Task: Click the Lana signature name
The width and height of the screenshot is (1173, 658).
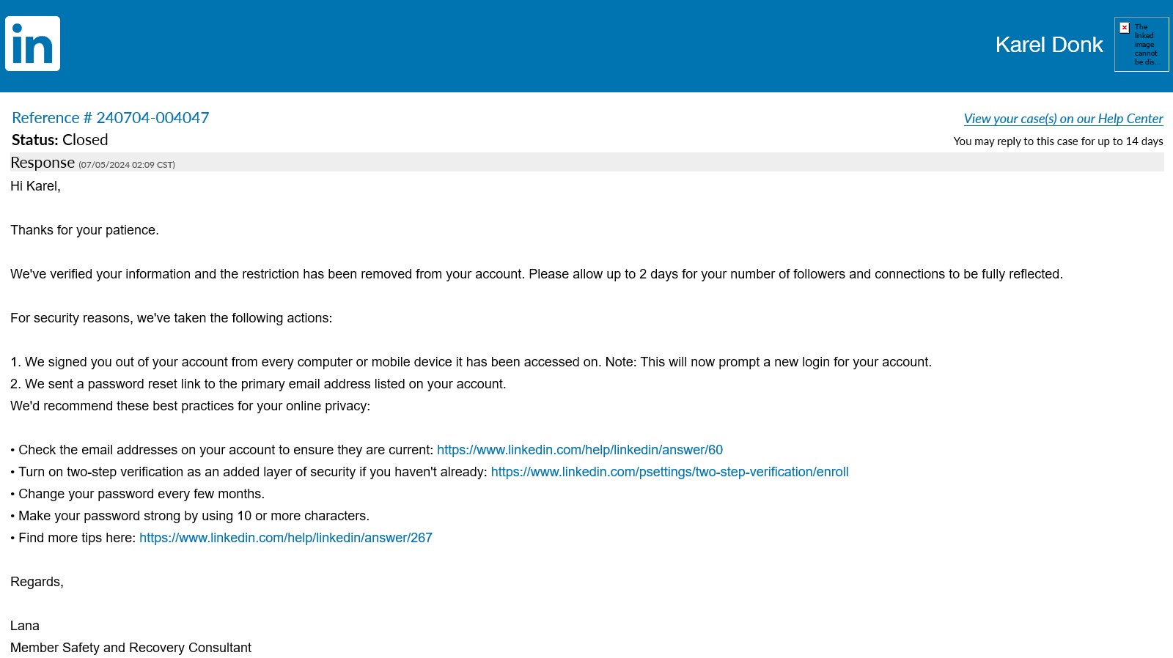Action: [x=25, y=626]
